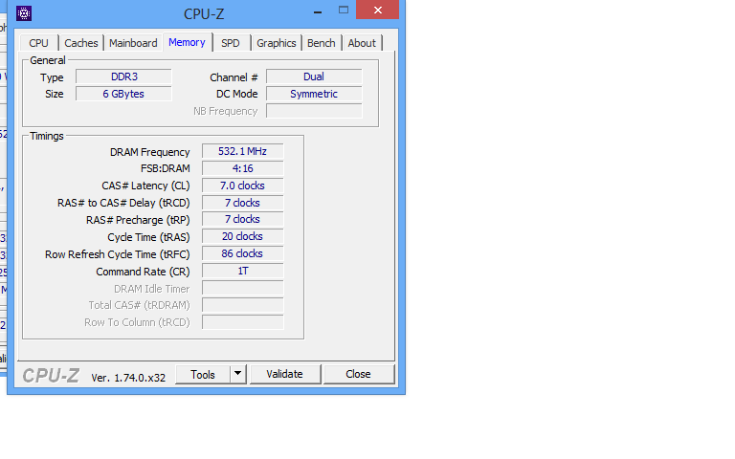This screenshot has width=735, height=459.
Task: Select the 6 GBytes size field
Action: 123,94
